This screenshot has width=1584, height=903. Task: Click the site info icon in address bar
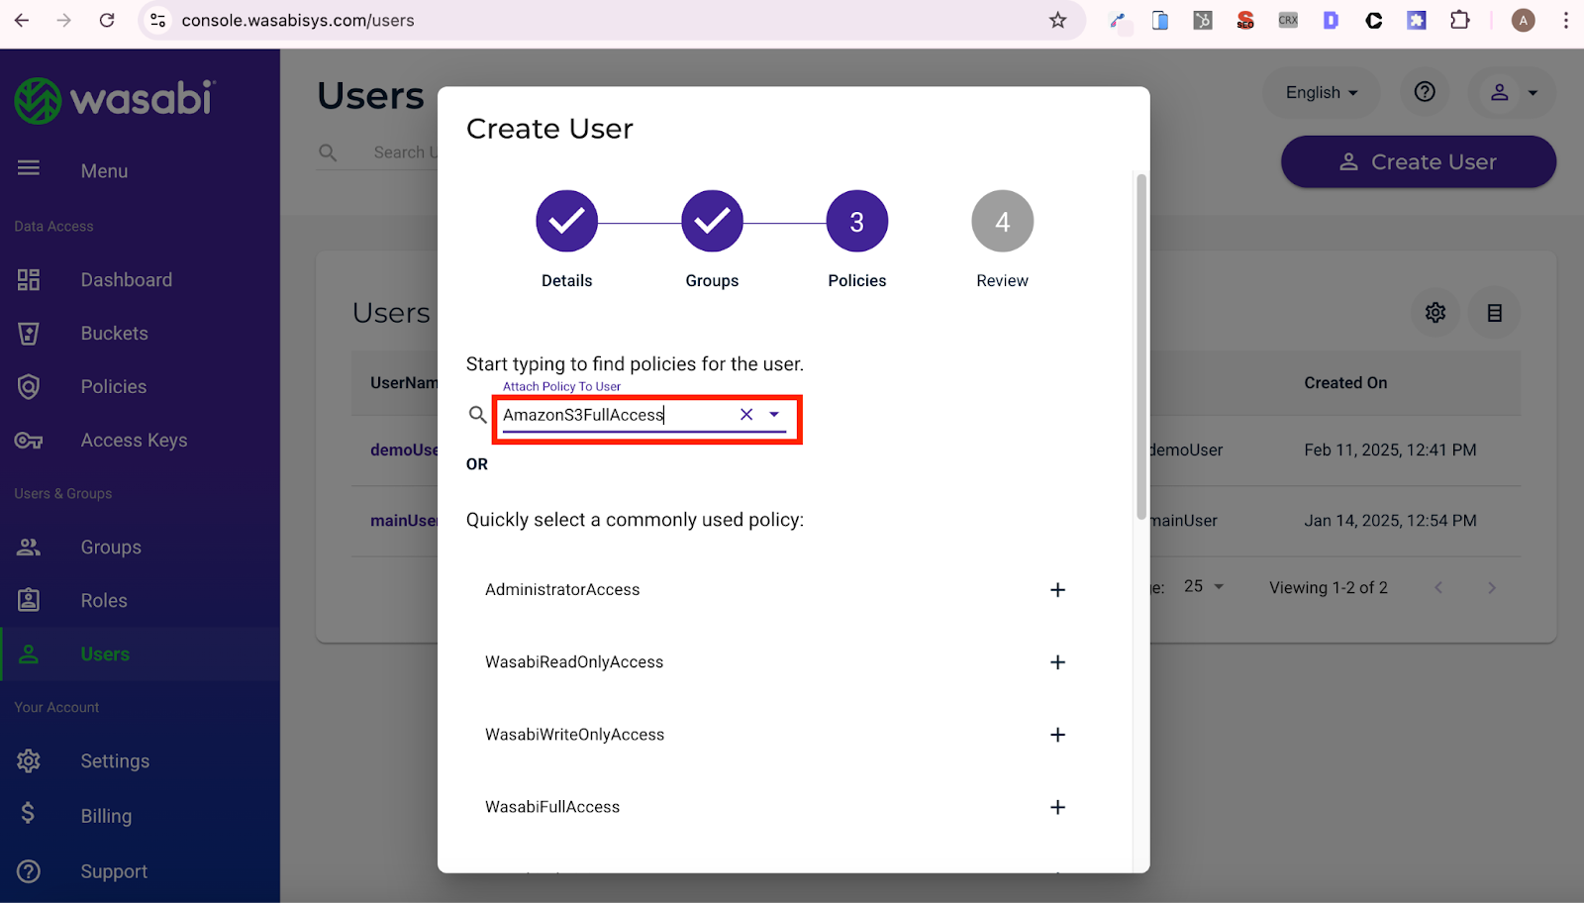pyautogui.click(x=157, y=20)
